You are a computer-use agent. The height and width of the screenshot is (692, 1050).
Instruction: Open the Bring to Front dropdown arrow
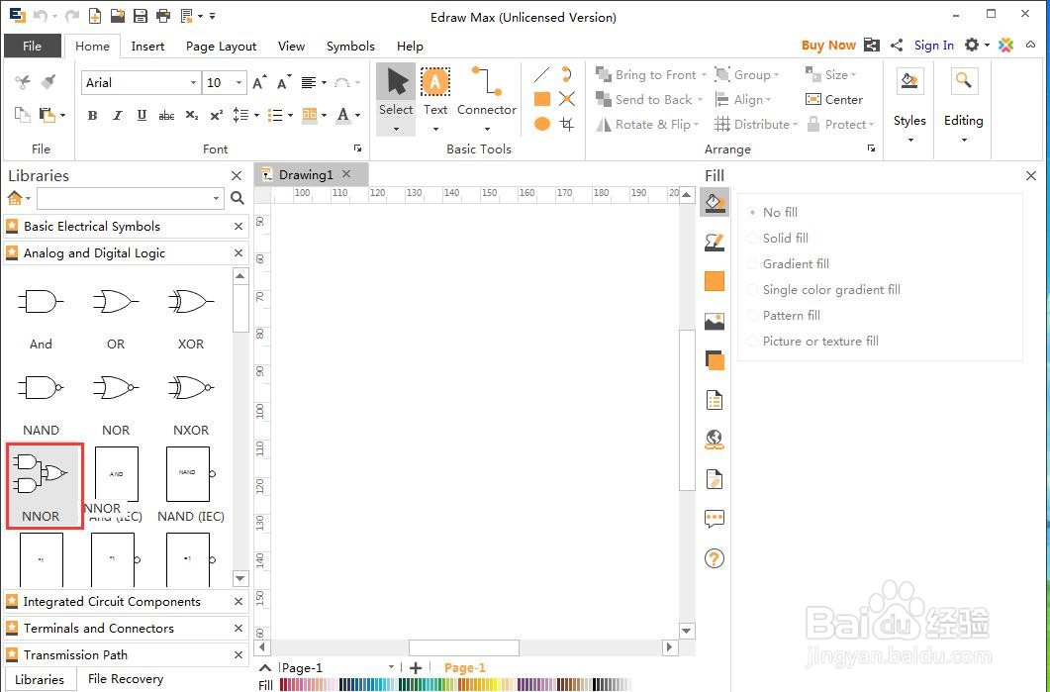click(703, 75)
